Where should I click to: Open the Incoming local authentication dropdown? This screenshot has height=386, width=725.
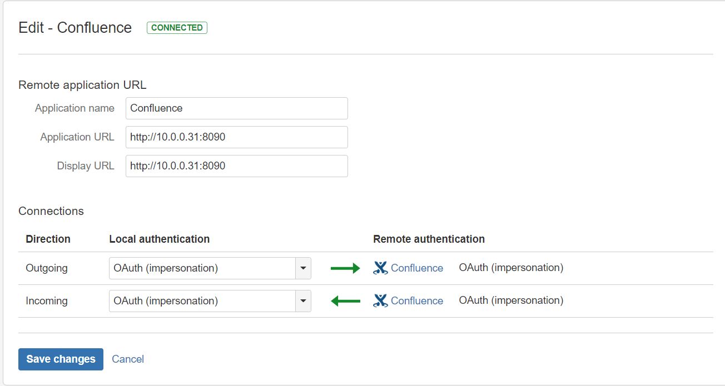(x=210, y=301)
